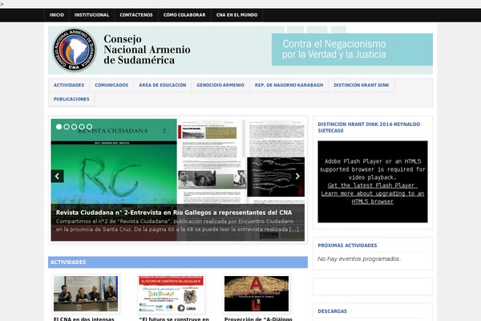Screen dimensions: 481x321
Task: Go to previous slide arrow
Action: 57,177
